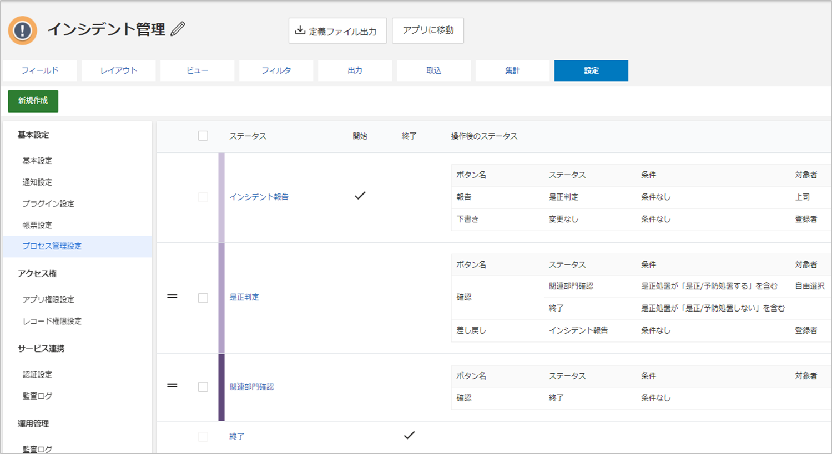832x454 pixels.
Task: Click the 運用管理 section heading
Action: click(33, 424)
